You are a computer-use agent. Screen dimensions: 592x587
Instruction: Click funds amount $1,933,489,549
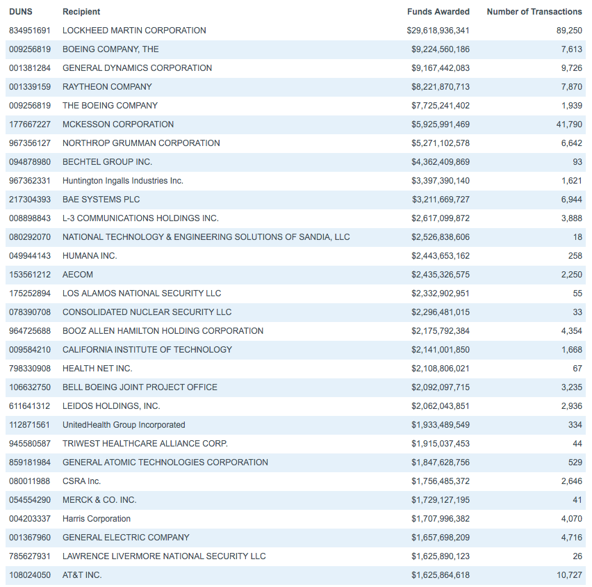click(441, 425)
